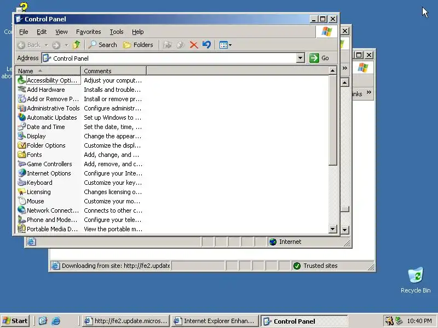Click the taskbar clock showing 10:40 PM
438x328 pixels.
click(419, 321)
